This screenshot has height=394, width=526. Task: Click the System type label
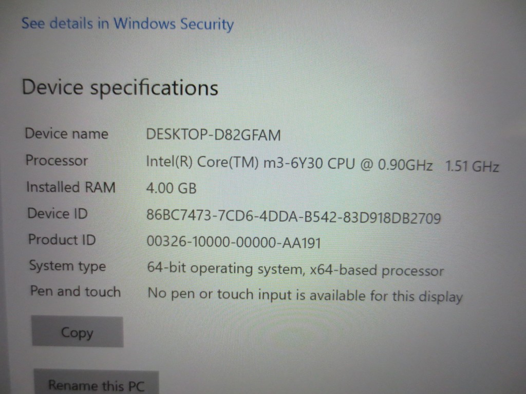pos(67,266)
